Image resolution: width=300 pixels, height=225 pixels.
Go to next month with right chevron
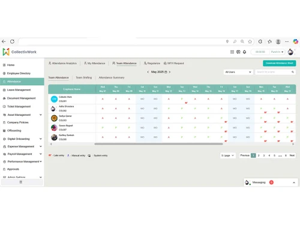click(169, 72)
